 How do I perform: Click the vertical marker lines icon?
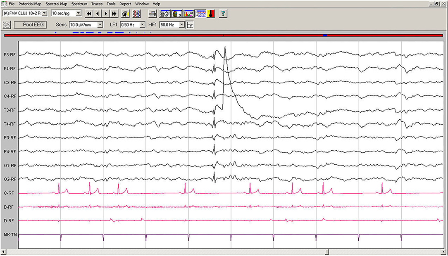[x=136, y=13]
